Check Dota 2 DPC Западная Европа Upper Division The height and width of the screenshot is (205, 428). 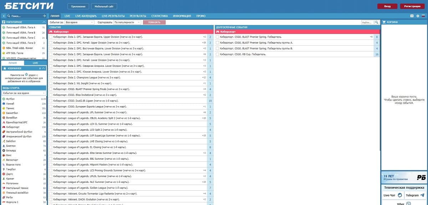pos(50,37)
